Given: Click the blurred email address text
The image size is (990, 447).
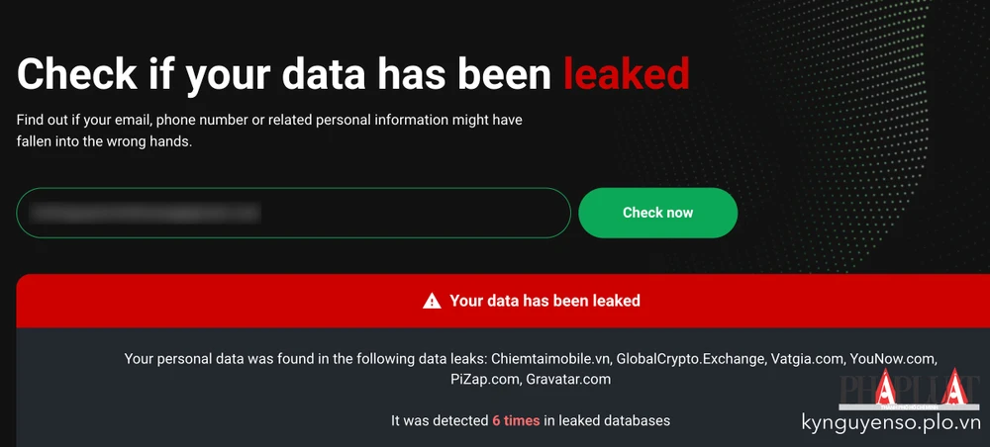Looking at the screenshot, I should (145, 212).
